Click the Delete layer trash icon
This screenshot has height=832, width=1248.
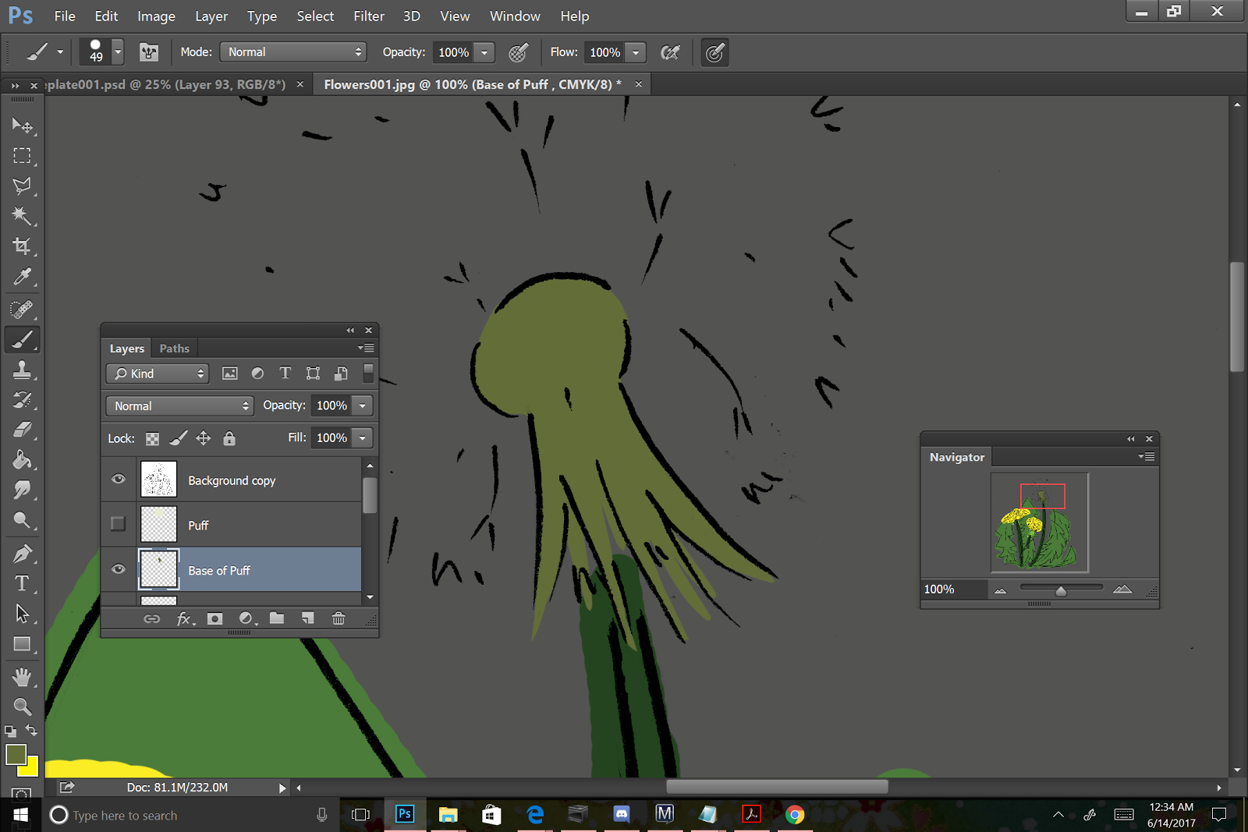click(339, 618)
